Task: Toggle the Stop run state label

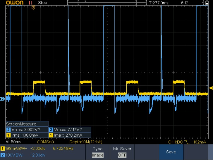Action: [x=42, y=3]
